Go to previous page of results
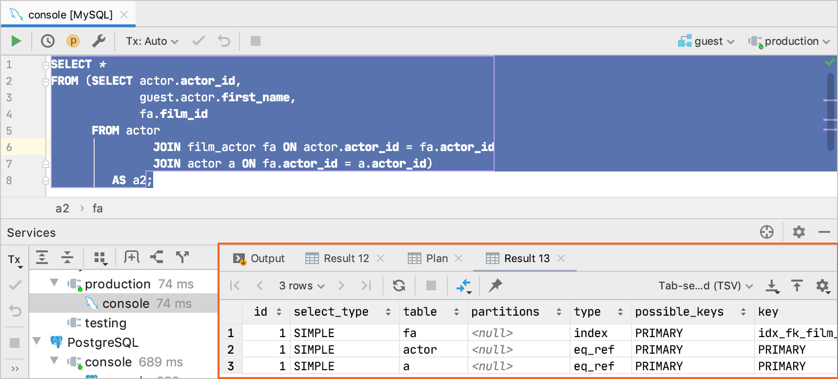This screenshot has height=379, width=838. (x=260, y=285)
